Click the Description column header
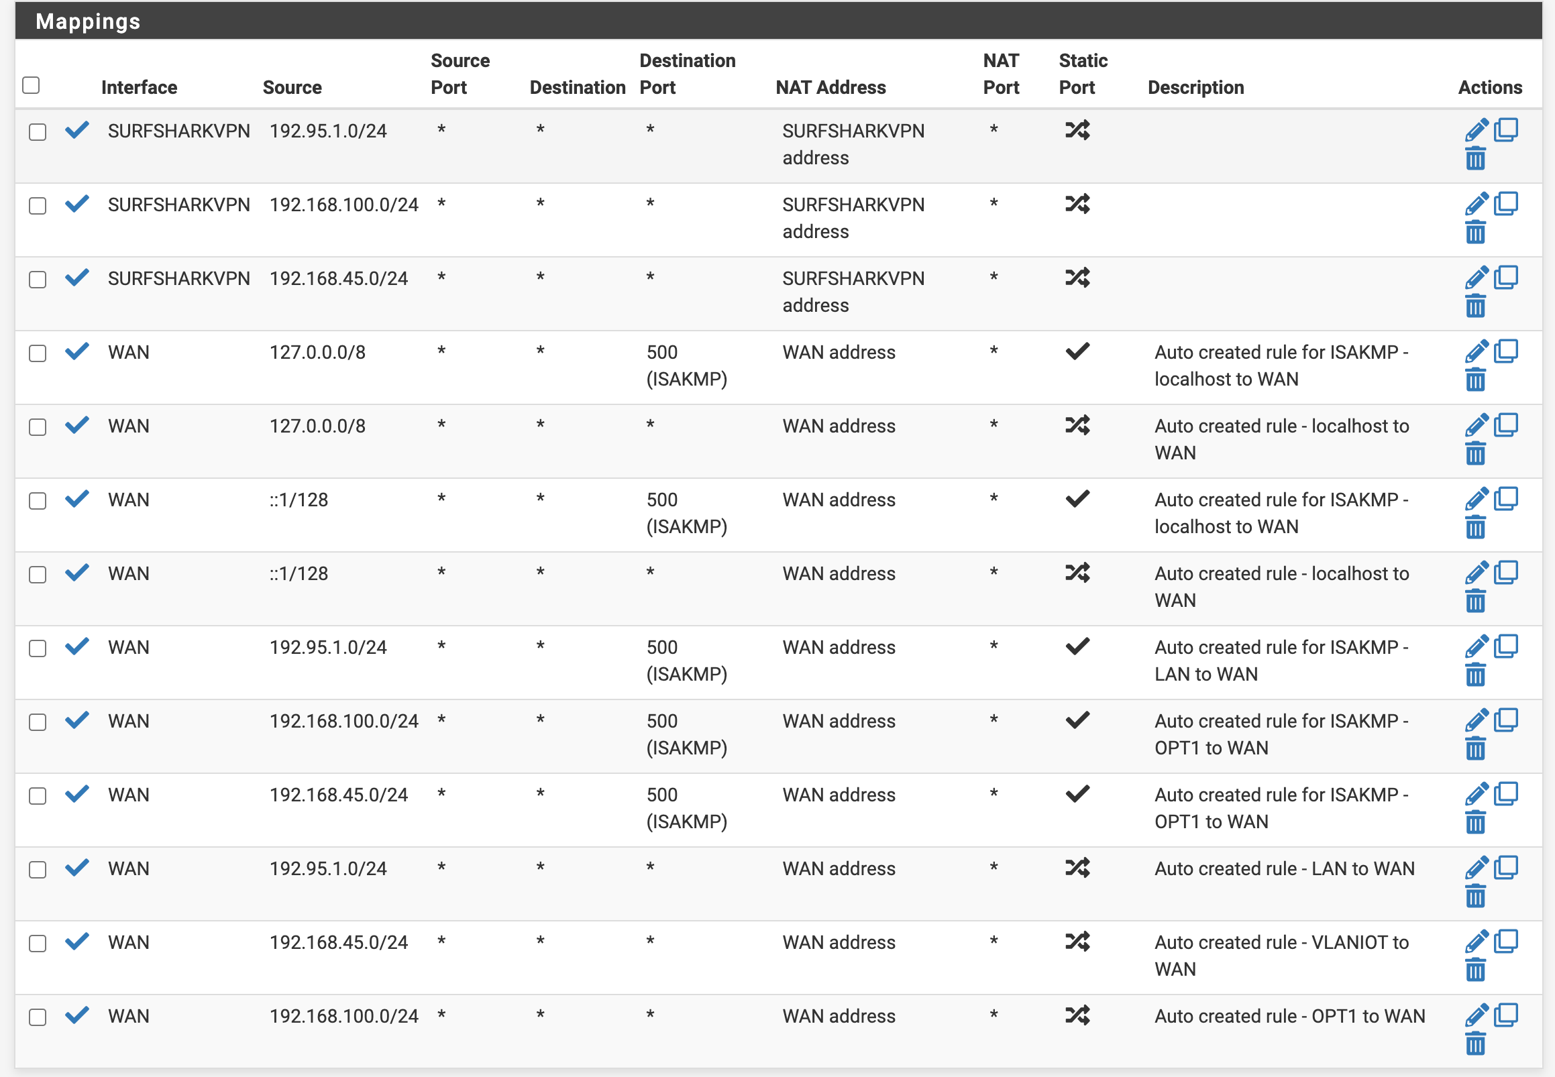Image resolution: width=1555 pixels, height=1077 pixels. pos(1195,88)
